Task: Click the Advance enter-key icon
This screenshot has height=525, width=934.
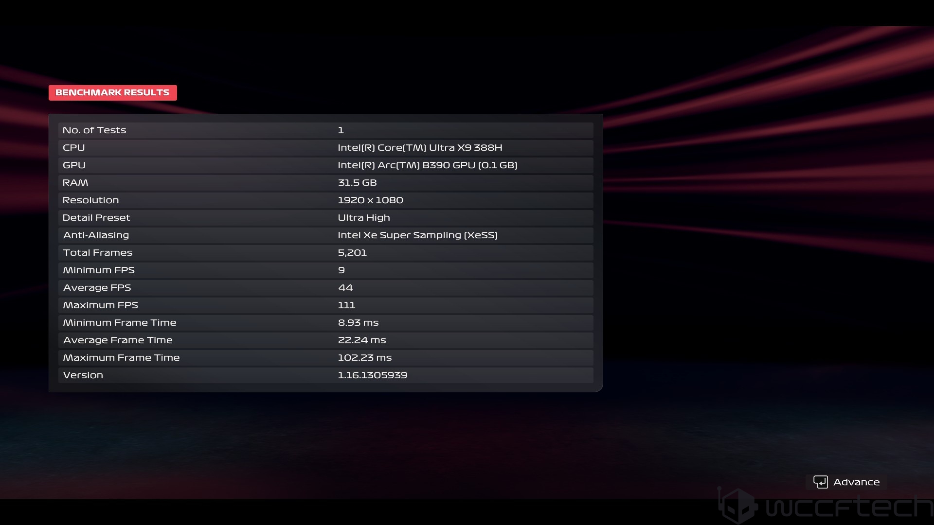Action: tap(820, 482)
